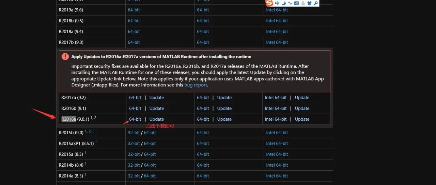Viewport: 436px width, 185px height.
Task: Open the wrench toolbox icon on IME bar
Action: click(x=315, y=3)
